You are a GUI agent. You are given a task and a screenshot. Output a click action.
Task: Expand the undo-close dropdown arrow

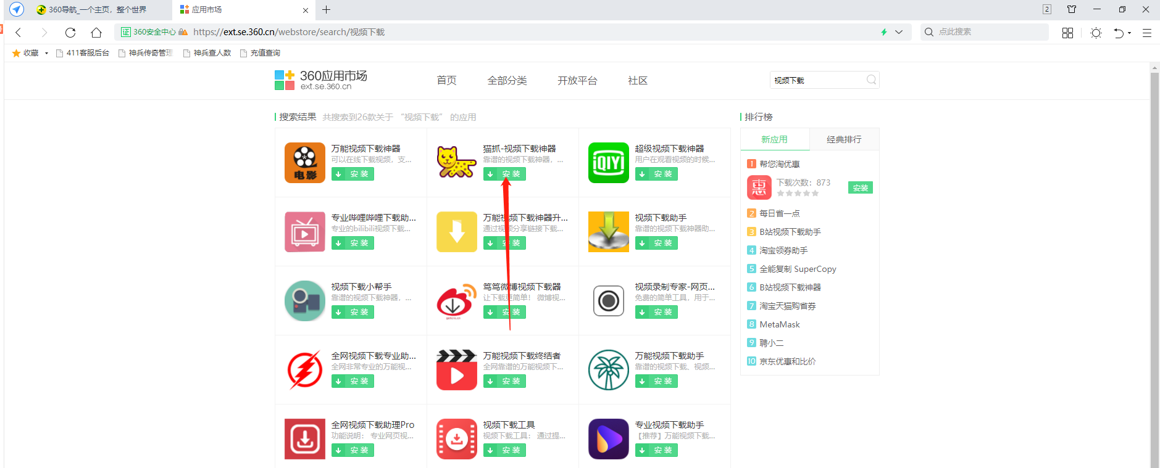[1130, 33]
